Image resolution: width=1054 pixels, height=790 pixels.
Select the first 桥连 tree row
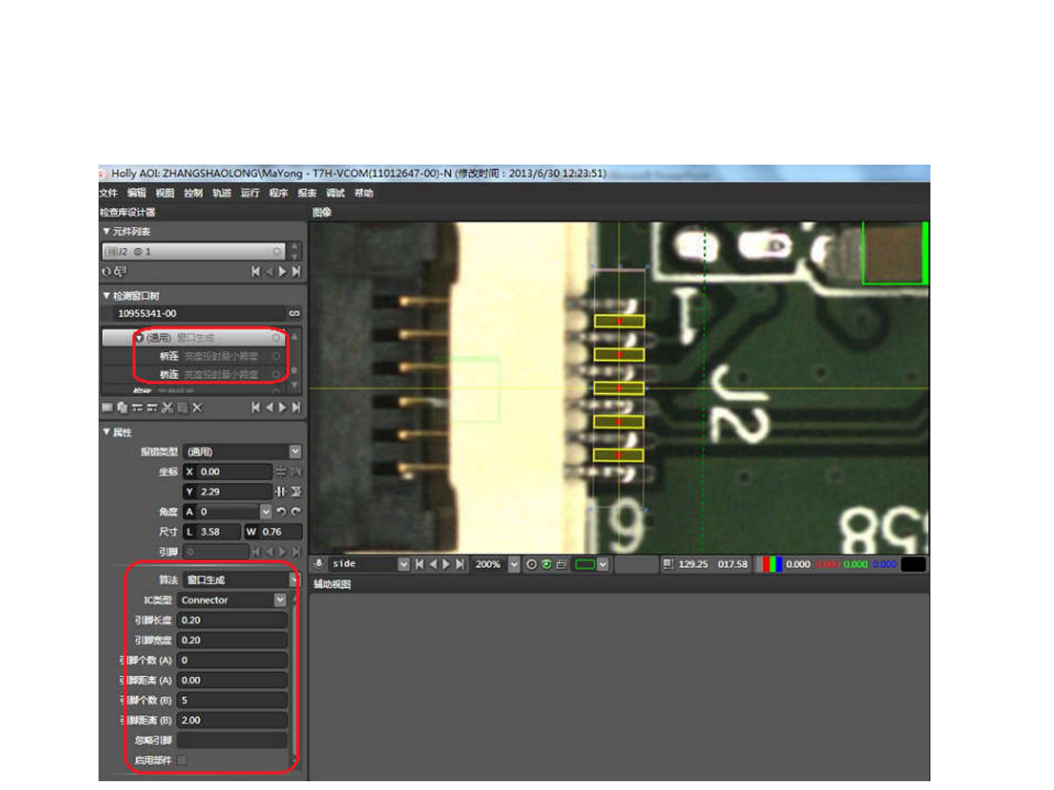coord(193,356)
